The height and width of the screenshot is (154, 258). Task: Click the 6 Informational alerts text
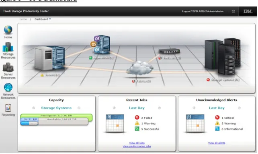[x=232, y=129]
